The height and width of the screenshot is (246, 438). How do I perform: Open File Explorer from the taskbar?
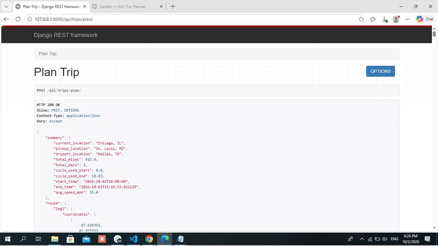coord(55,239)
